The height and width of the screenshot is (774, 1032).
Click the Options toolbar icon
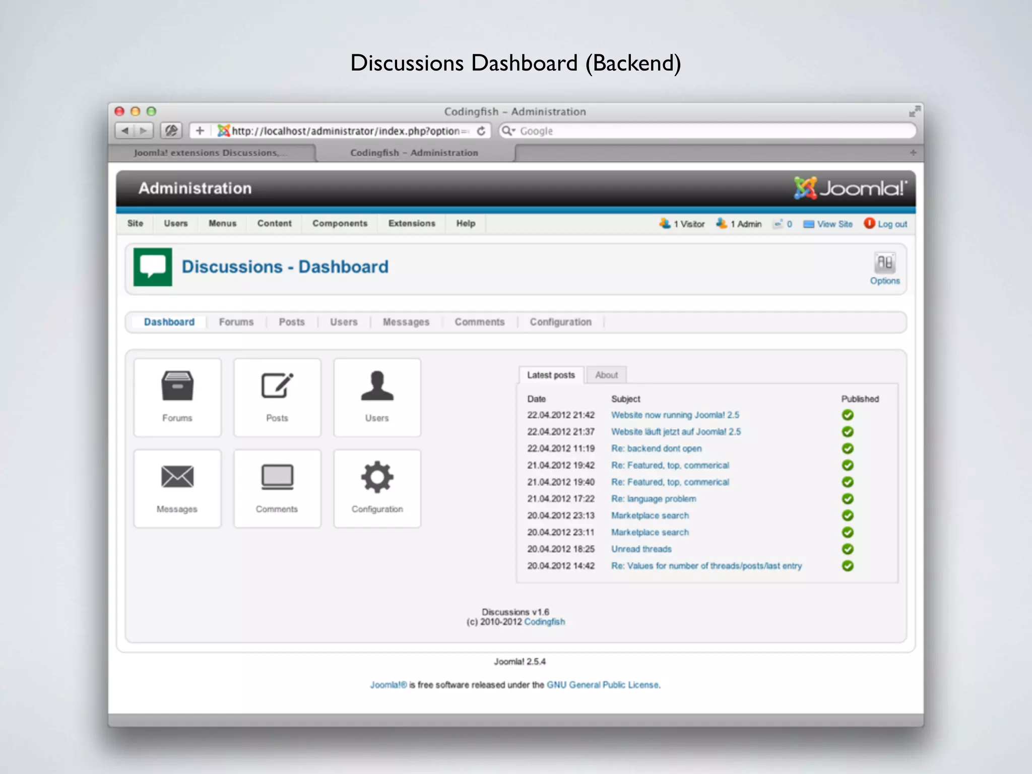tap(884, 269)
